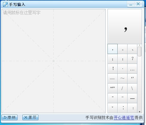
Task: Select the backslash \ candidate
Action: 132,88
